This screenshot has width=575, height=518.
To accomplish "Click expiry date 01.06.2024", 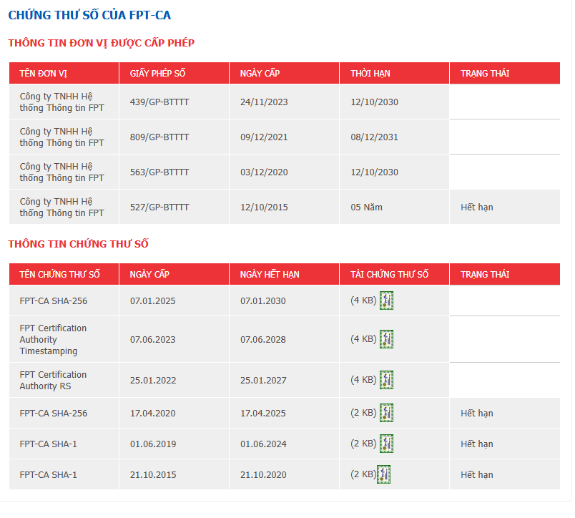I will click(263, 444).
